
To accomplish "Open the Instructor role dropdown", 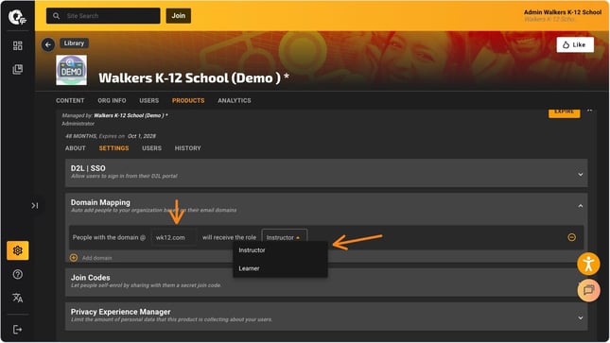I will 285,237.
